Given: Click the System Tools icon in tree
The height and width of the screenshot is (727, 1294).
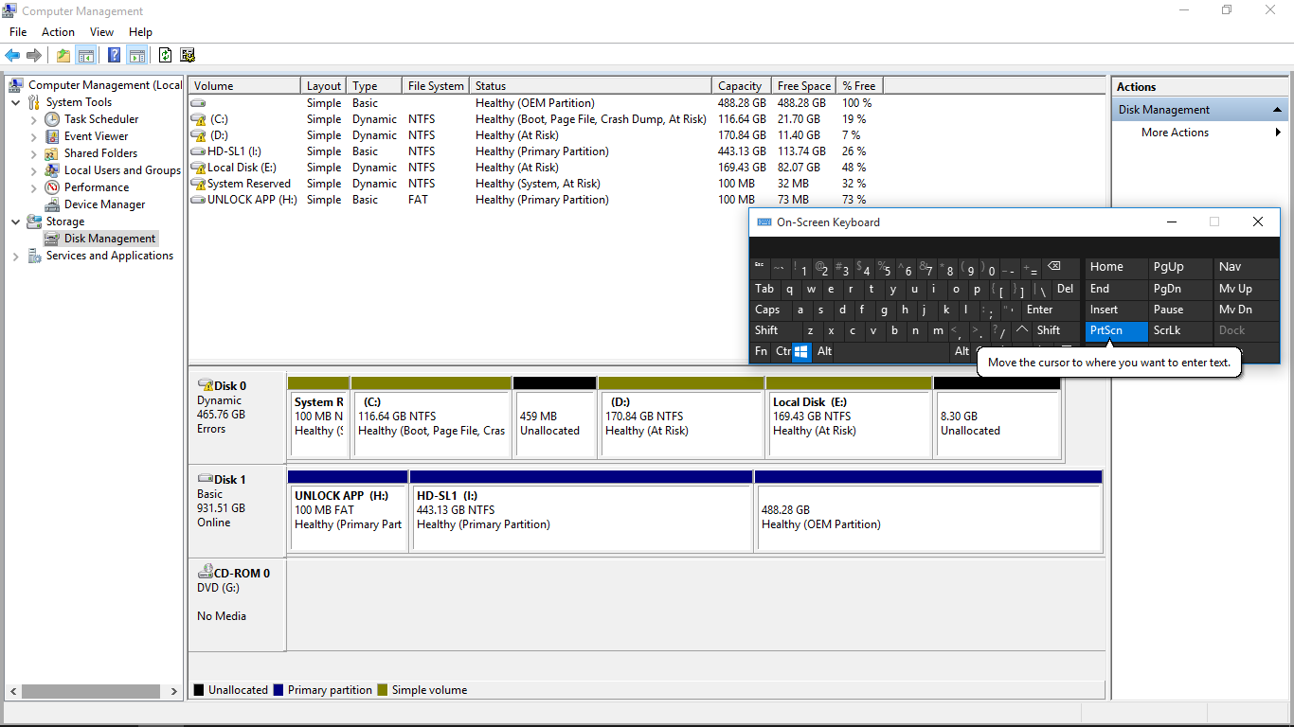Looking at the screenshot, I should (x=35, y=102).
